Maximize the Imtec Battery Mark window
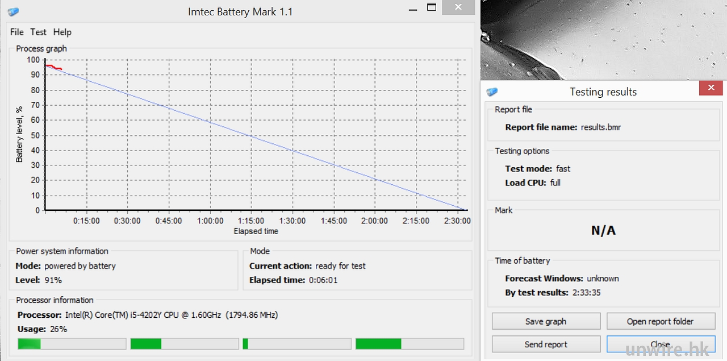Viewport: 727px width, 361px height. (431, 8)
